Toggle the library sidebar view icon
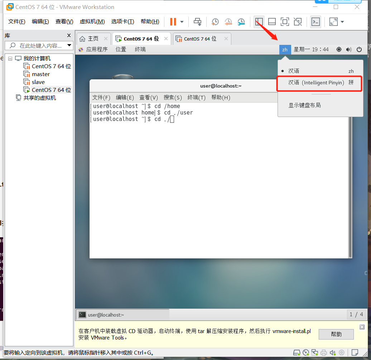Image resolution: width=371 pixels, height=360 pixels. (259, 22)
